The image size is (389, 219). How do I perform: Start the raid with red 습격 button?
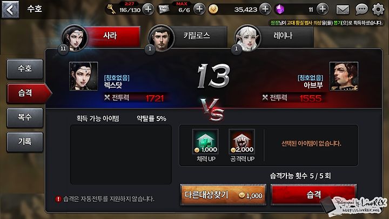[313, 195]
